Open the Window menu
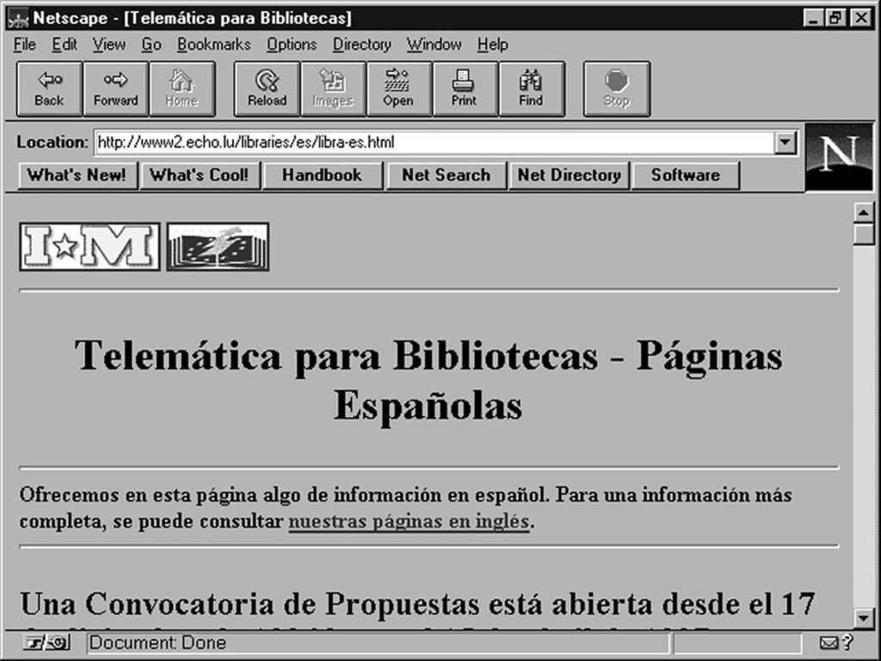The width and height of the screenshot is (881, 661). pyautogui.click(x=434, y=45)
